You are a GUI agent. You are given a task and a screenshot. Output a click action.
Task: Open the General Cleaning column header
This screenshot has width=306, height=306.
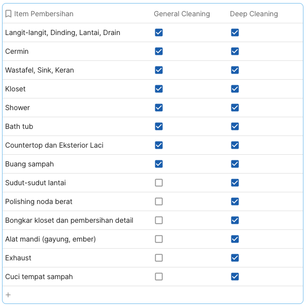(x=182, y=14)
